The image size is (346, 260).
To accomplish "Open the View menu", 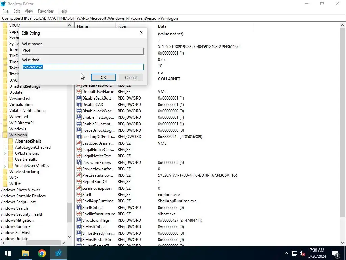I will click(29, 11).
